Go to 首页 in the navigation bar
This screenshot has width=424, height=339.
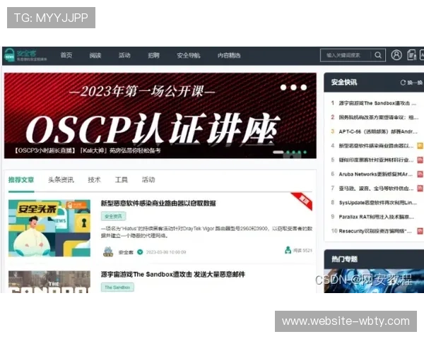tap(66, 55)
